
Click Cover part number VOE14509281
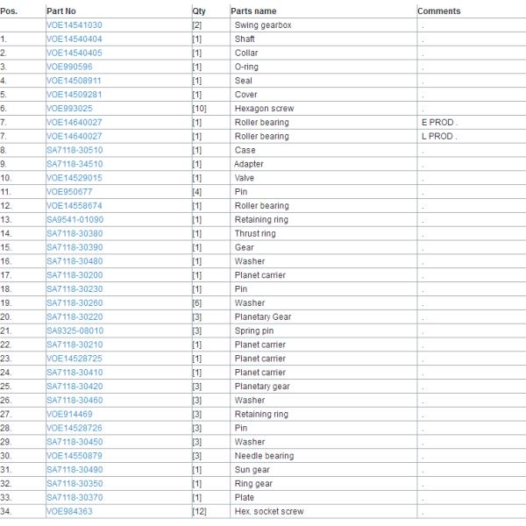pyautogui.click(x=74, y=95)
